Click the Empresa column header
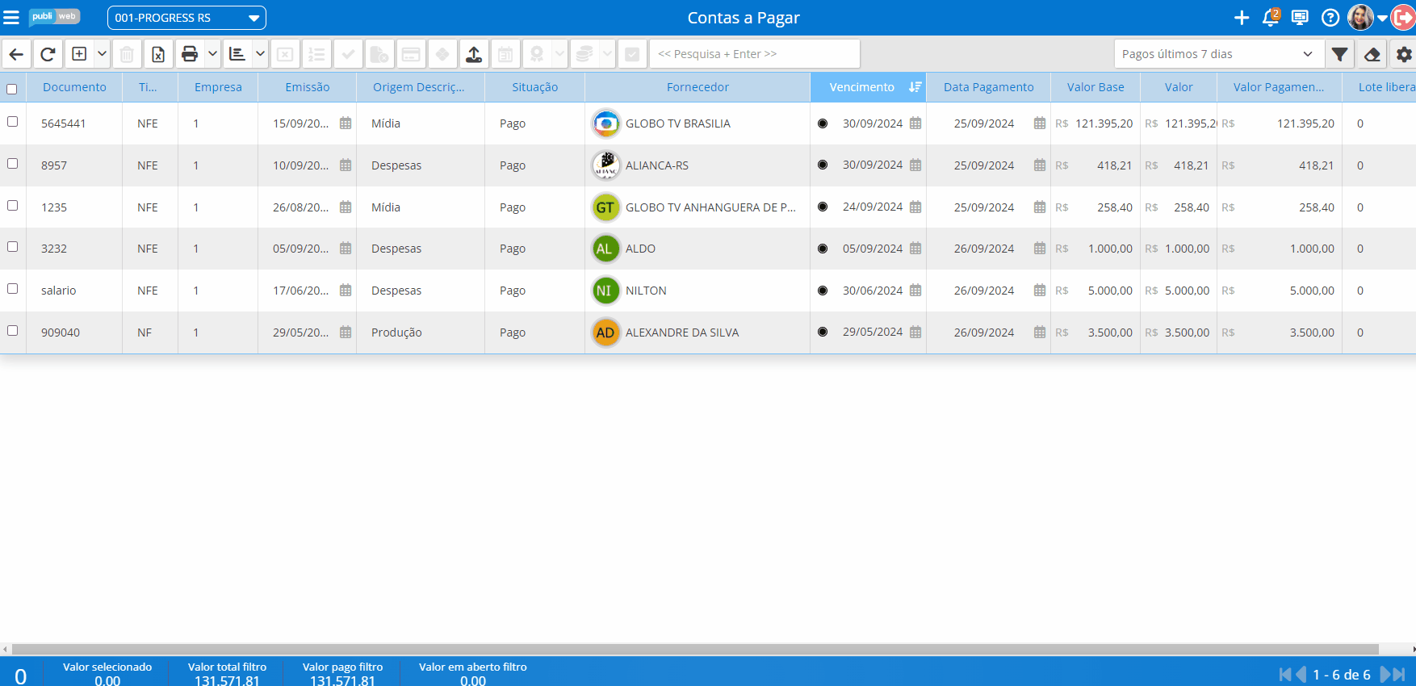1416x686 pixels. coord(218,87)
